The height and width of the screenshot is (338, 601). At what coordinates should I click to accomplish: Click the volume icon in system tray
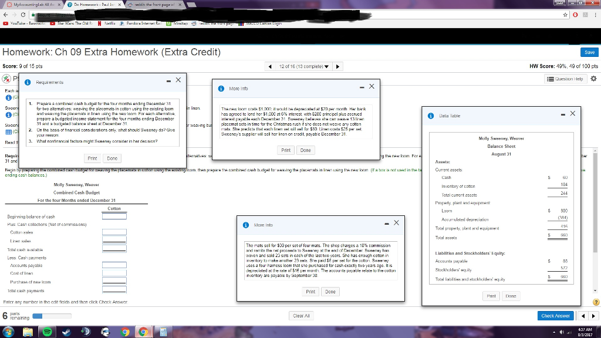point(562,332)
